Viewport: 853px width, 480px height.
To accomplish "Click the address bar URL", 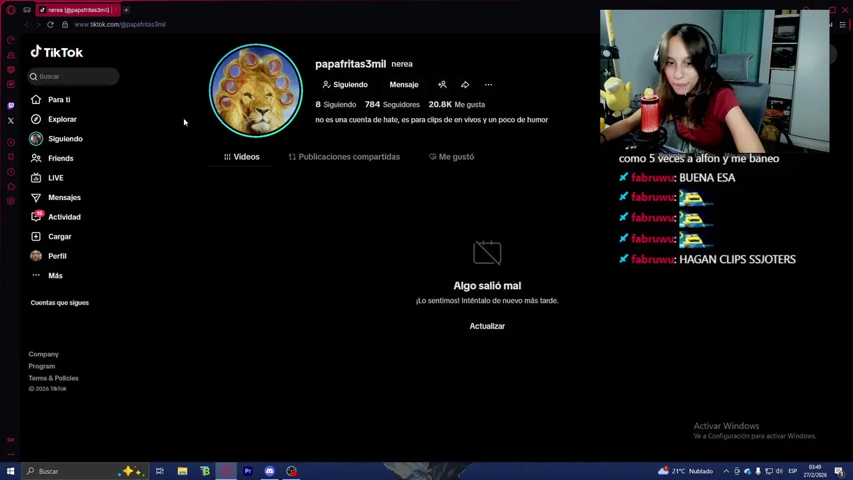I will [x=120, y=25].
